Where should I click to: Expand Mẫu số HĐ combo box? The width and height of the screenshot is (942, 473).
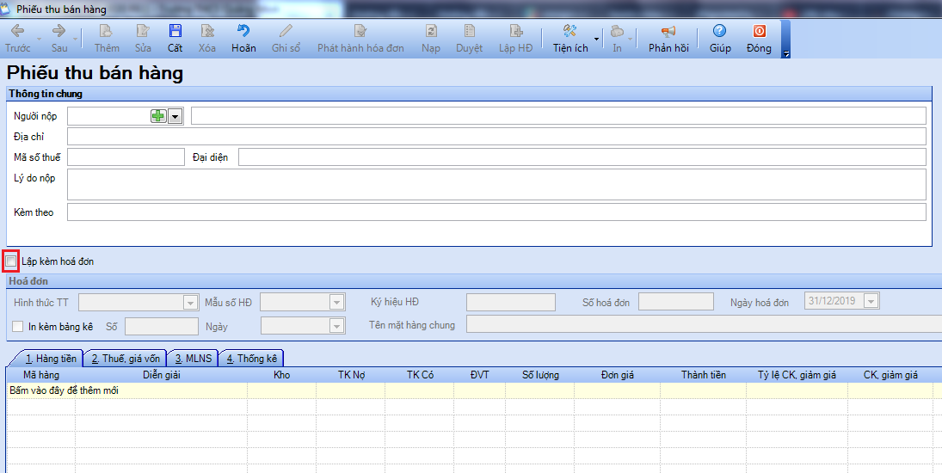coord(337,303)
